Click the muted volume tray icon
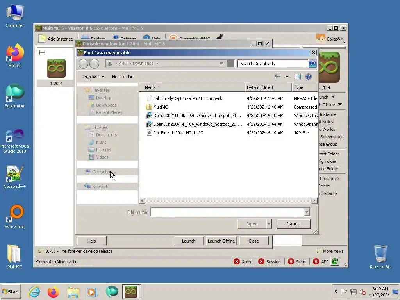The width and height of the screenshot is (400, 300). (x=362, y=291)
